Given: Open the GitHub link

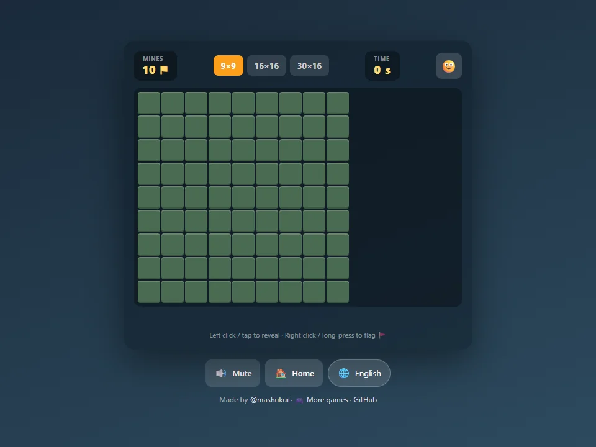Looking at the screenshot, I should pos(365,400).
